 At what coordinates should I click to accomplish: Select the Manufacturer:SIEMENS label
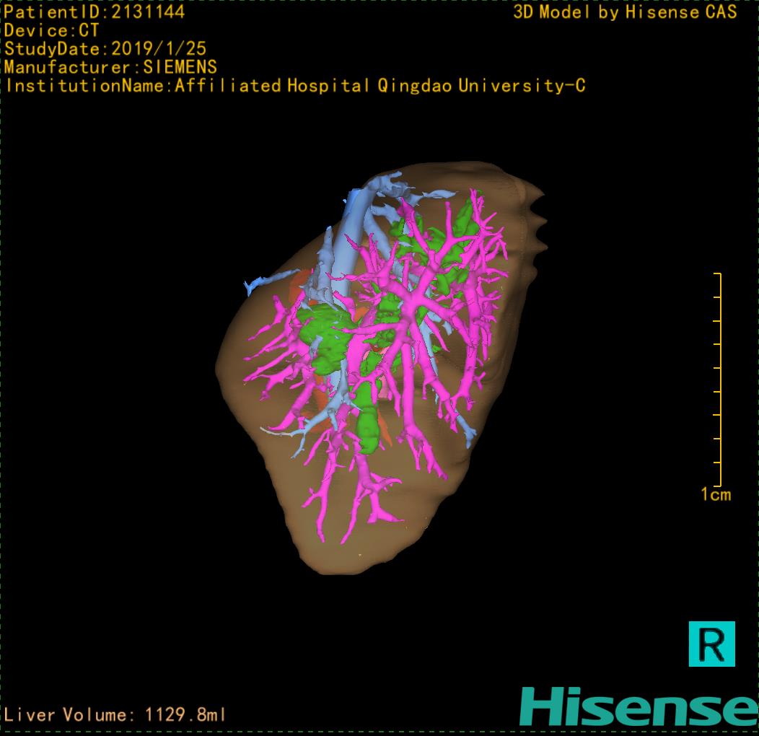point(110,67)
